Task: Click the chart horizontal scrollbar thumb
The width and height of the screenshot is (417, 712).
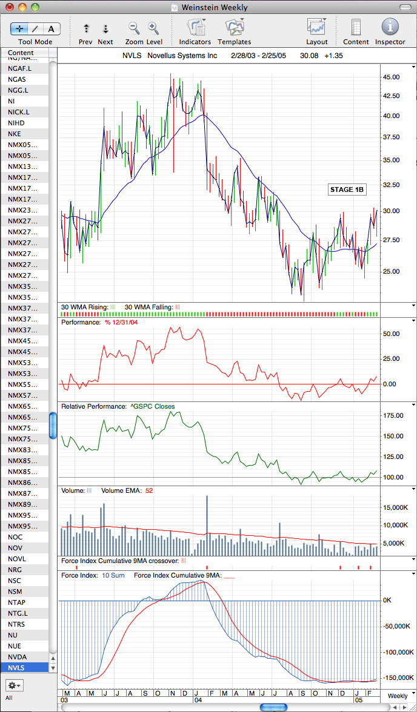Action: coord(273,707)
